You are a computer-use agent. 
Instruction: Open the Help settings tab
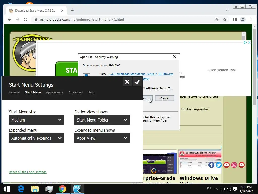click(91, 92)
